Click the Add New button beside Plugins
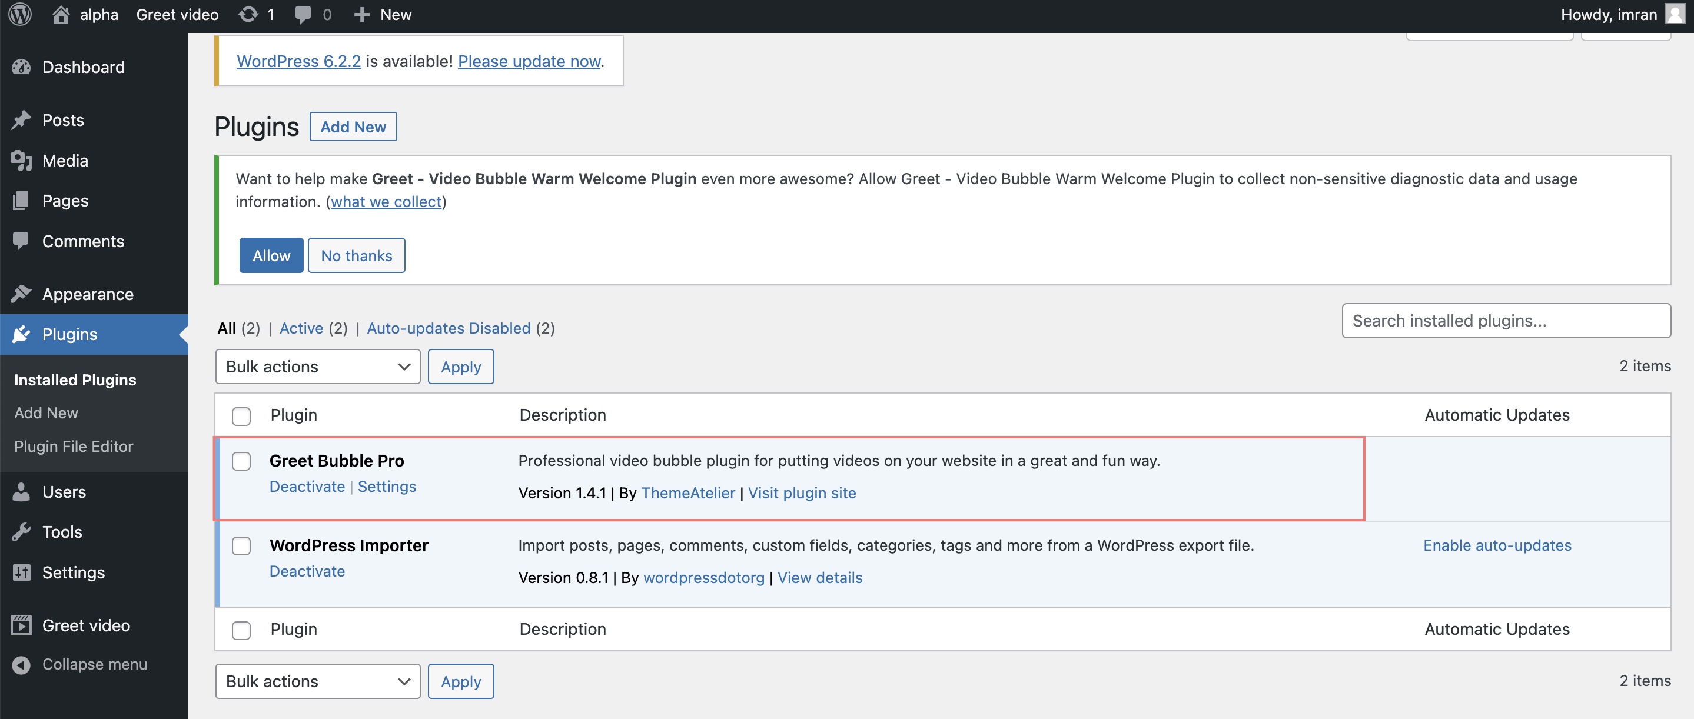 coord(353,127)
